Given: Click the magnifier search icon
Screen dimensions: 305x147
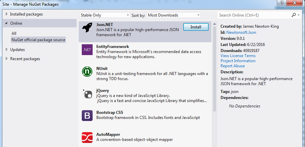Looking at the screenshot, I should pos(293,15).
